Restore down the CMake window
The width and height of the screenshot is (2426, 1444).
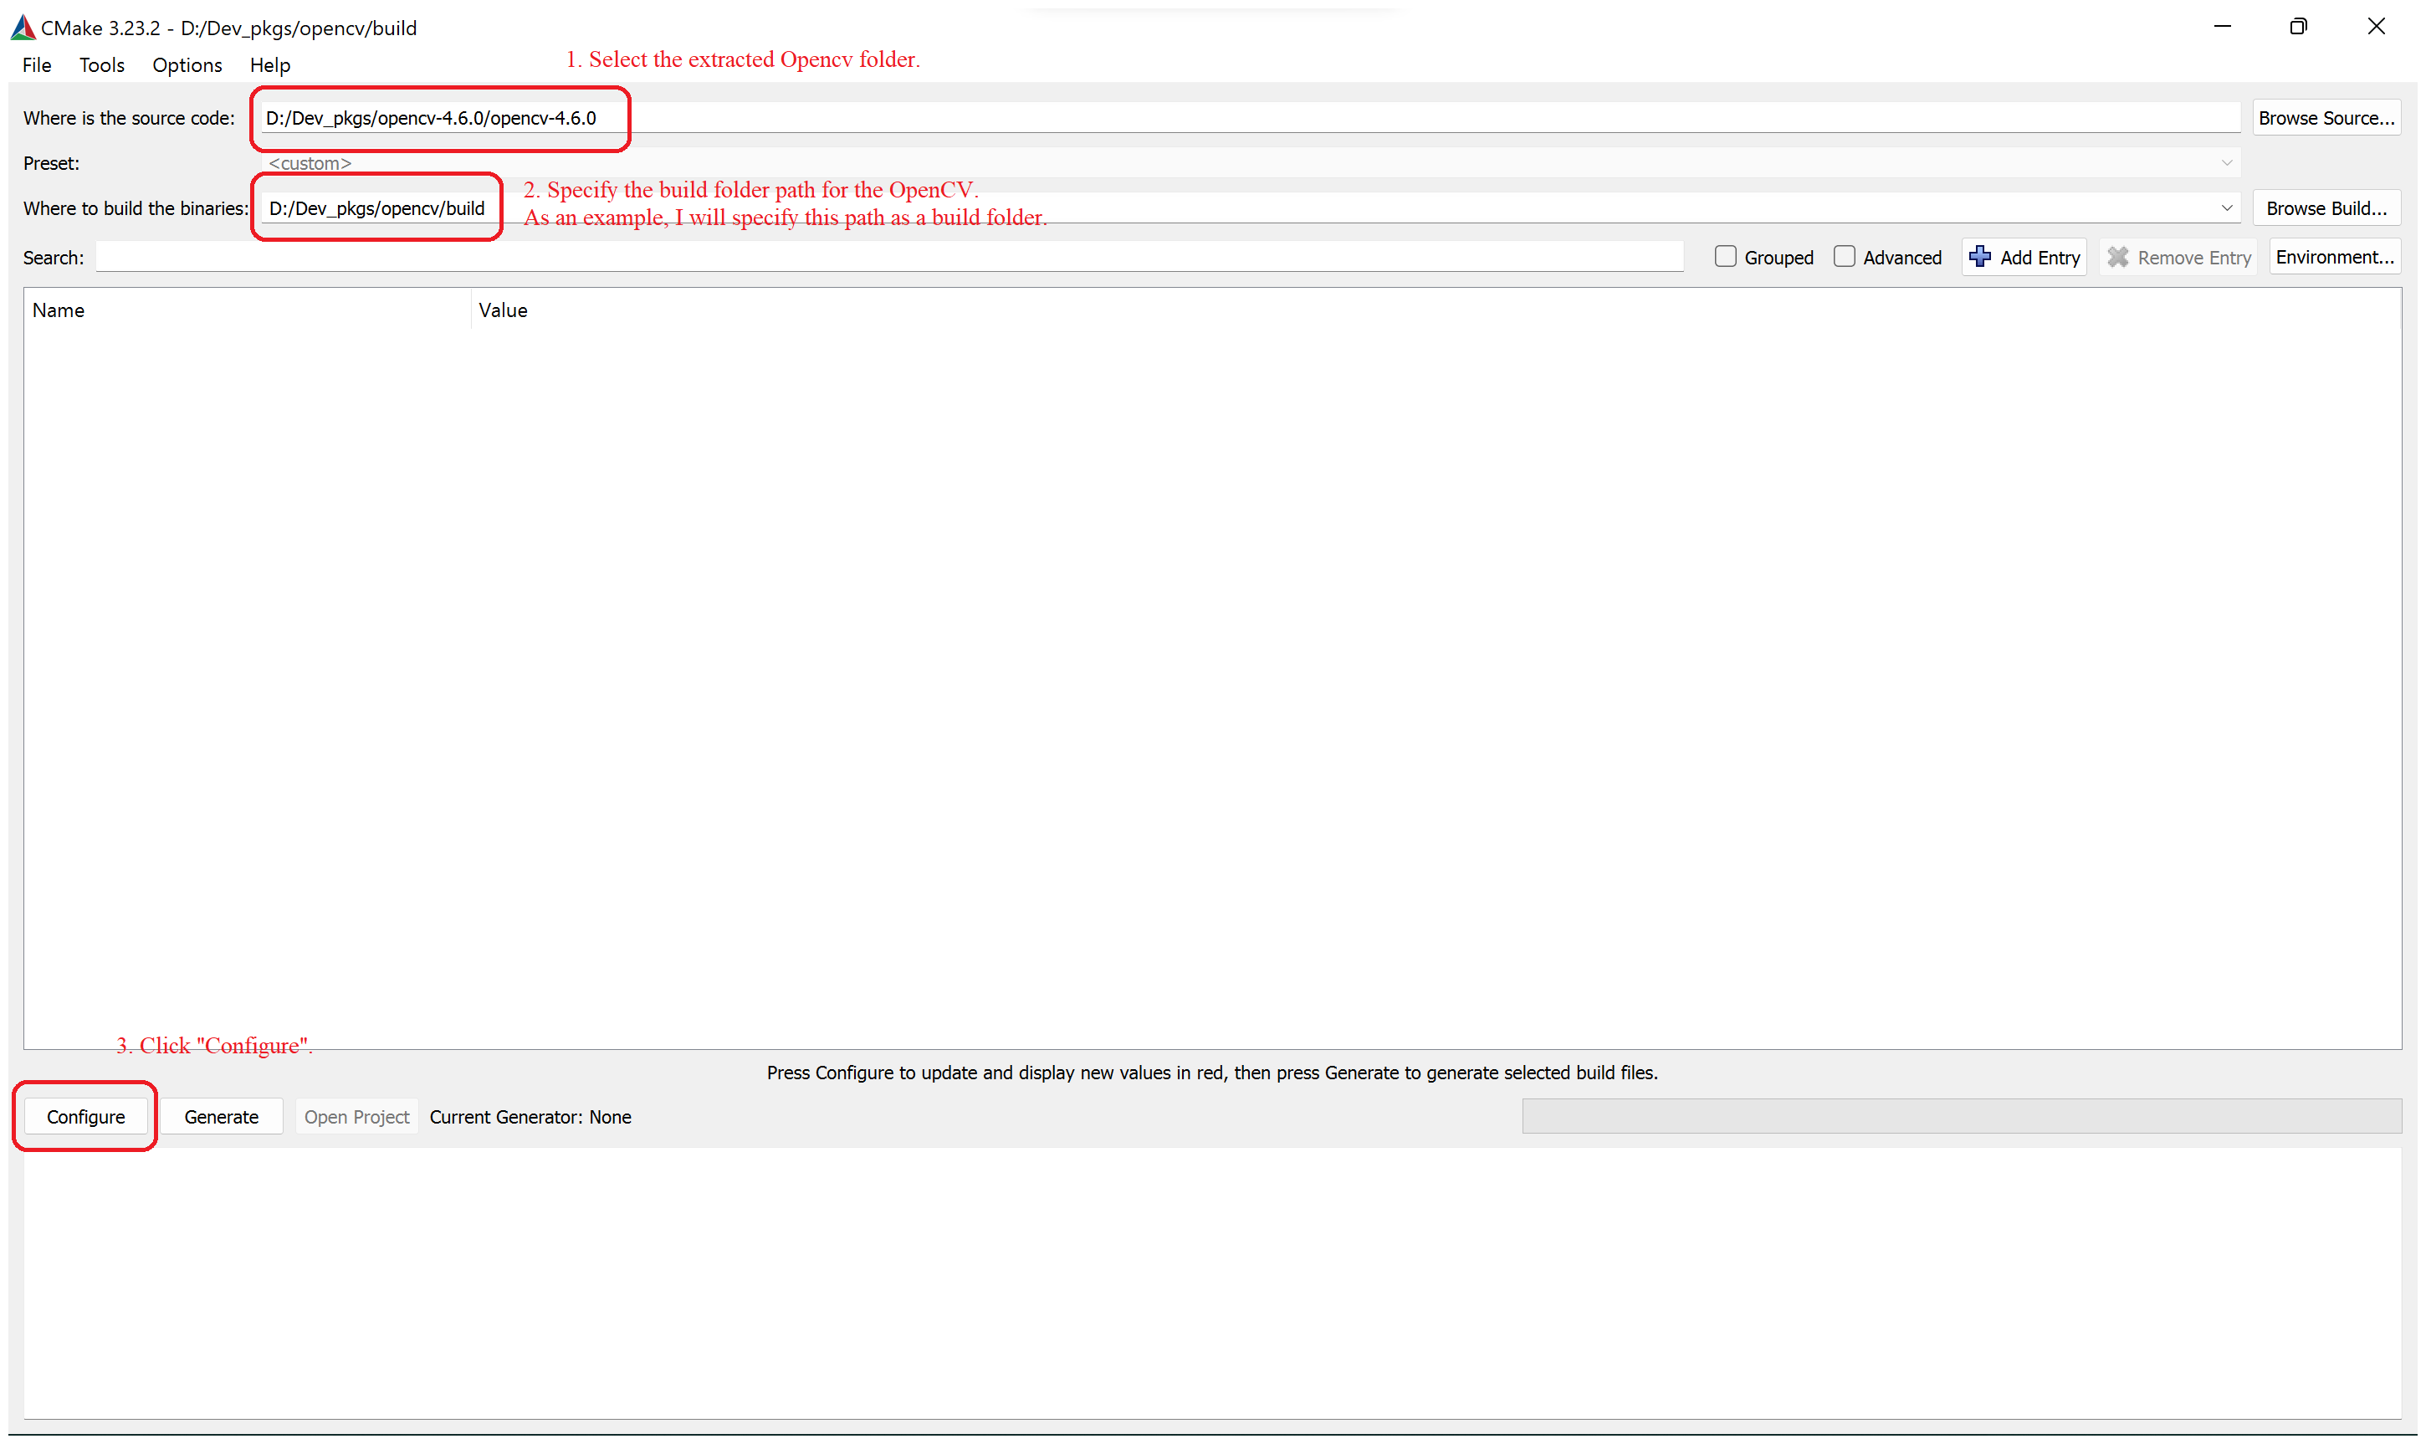click(x=2298, y=26)
